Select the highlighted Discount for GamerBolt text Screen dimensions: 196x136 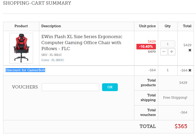coord(25,70)
